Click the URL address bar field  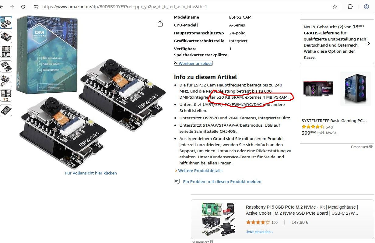tap(183, 6)
